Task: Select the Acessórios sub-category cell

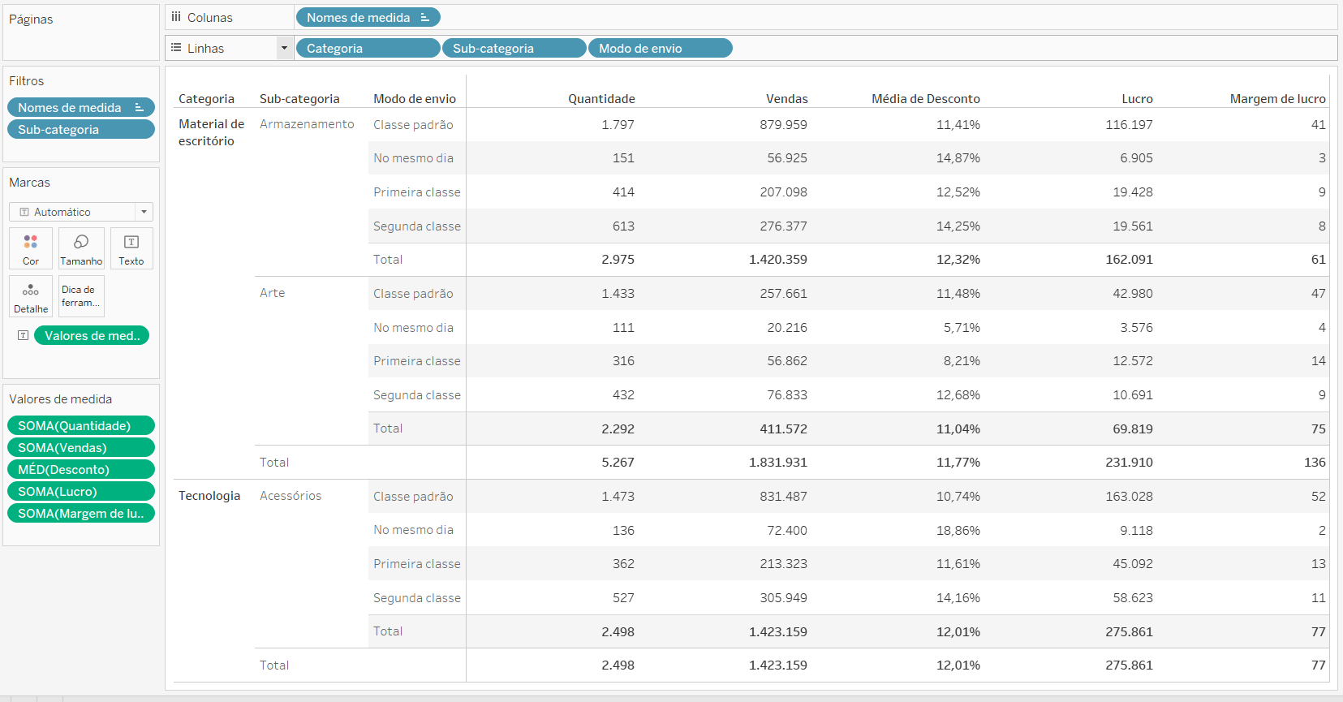Action: [291, 495]
